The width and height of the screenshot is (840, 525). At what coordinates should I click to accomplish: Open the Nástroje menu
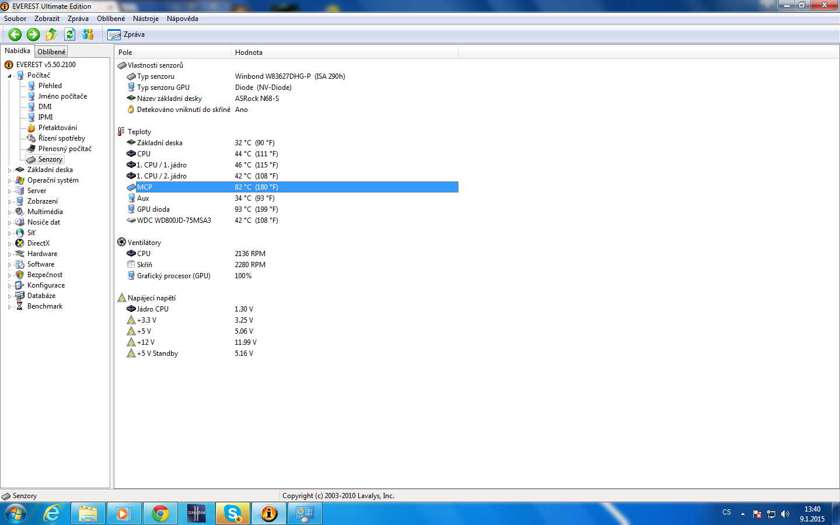146,19
